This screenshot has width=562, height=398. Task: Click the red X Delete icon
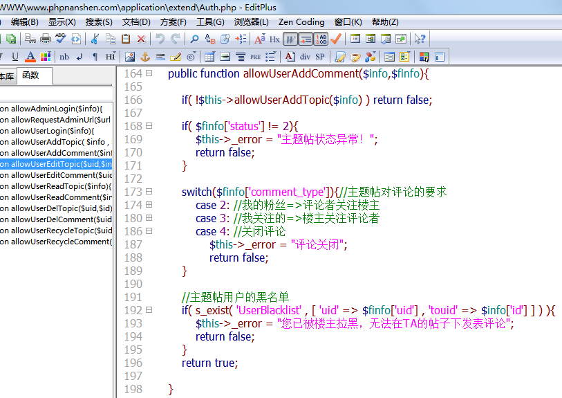(141, 39)
